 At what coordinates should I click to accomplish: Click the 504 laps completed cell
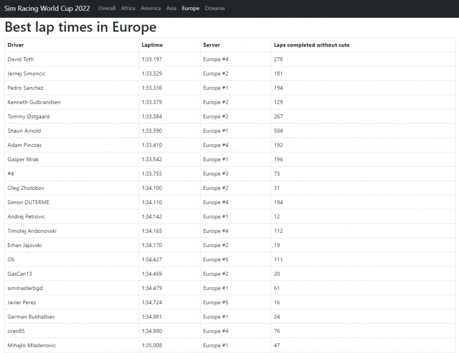click(278, 131)
